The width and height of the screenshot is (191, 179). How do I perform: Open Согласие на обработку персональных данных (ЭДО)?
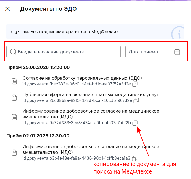pos(82,78)
